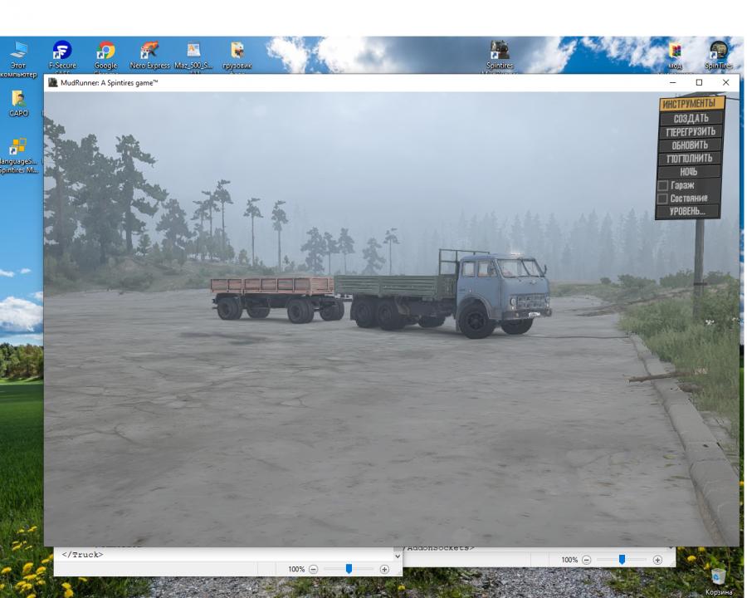Select the Maz_500_S file icon
747x598 pixels.
click(x=193, y=51)
